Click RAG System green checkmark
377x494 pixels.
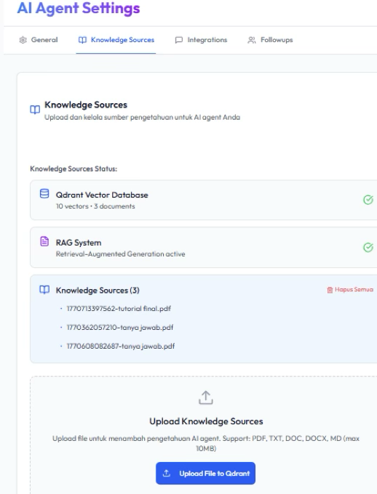click(x=368, y=247)
